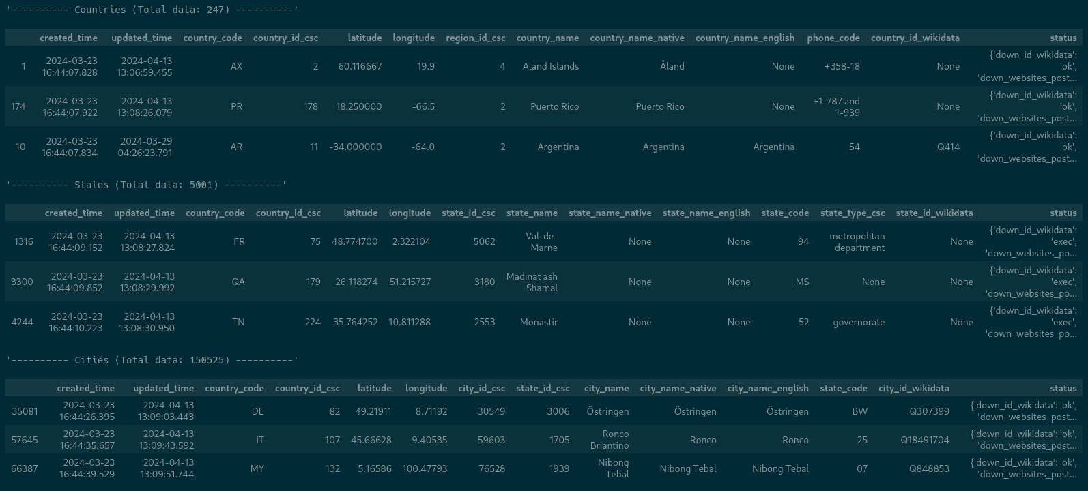Click row index 66387

coord(25,468)
